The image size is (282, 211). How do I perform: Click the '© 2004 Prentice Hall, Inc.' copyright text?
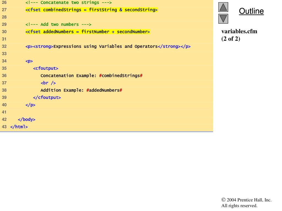click(246, 200)
